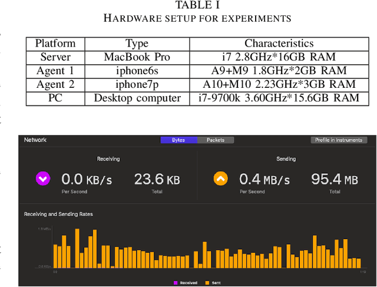Image resolution: width=377 pixels, height=287 pixels.
Task: Click the Characteristics column header
Action: tap(279, 44)
